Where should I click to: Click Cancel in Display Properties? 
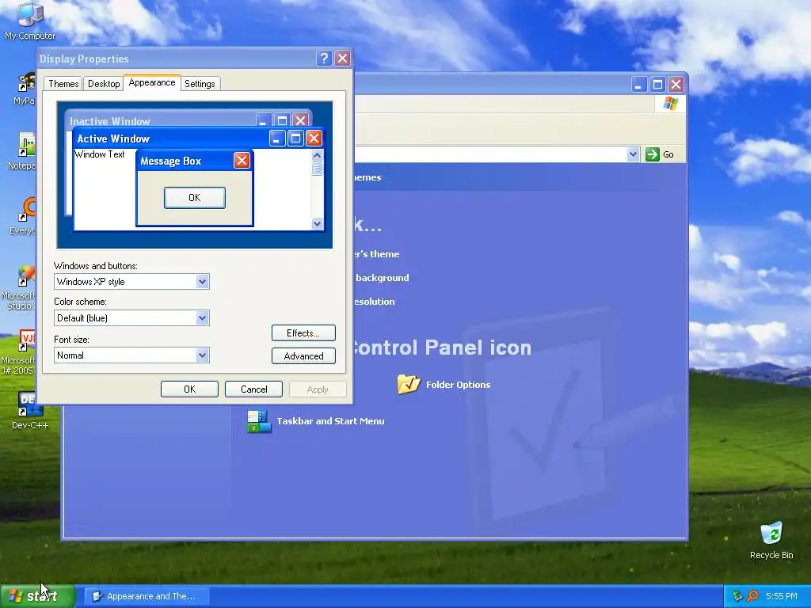click(x=254, y=389)
